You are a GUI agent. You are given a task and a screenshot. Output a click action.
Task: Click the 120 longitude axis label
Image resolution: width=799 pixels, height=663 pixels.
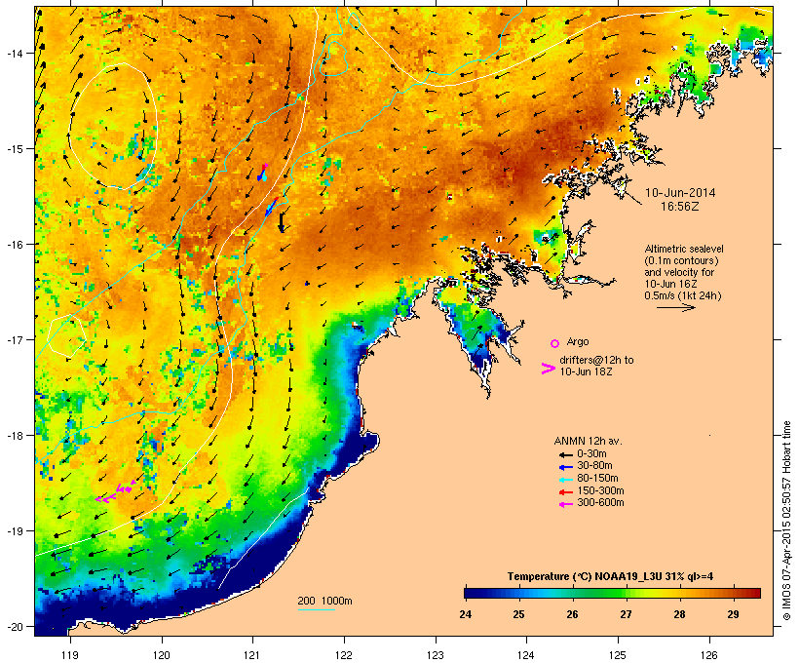click(162, 655)
